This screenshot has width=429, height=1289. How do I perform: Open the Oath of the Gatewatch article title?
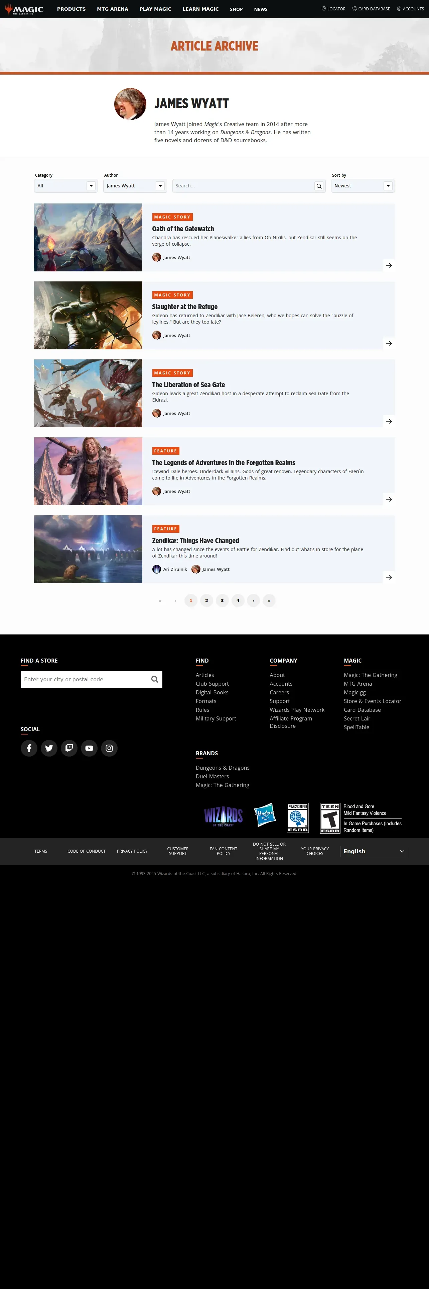pos(183,229)
